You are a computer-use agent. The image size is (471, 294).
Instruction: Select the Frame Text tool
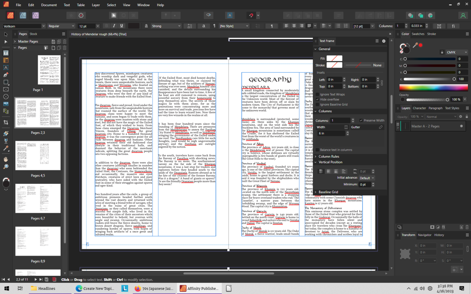click(6, 53)
